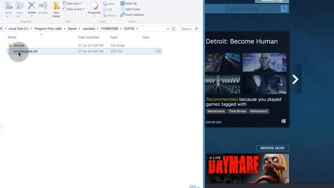334x188 pixels.
Task: Click the Move to ribbon icon
Action: tap(8, 9)
